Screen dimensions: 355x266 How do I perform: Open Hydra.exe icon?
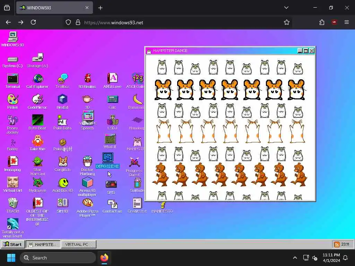pos(37,185)
